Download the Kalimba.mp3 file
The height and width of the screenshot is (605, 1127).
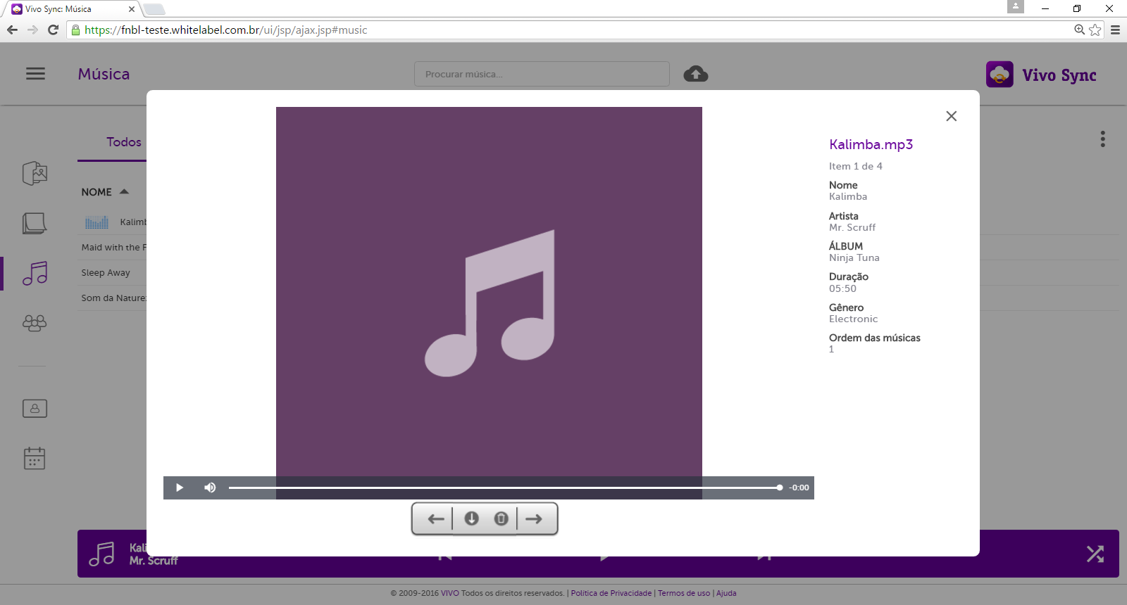[472, 518]
